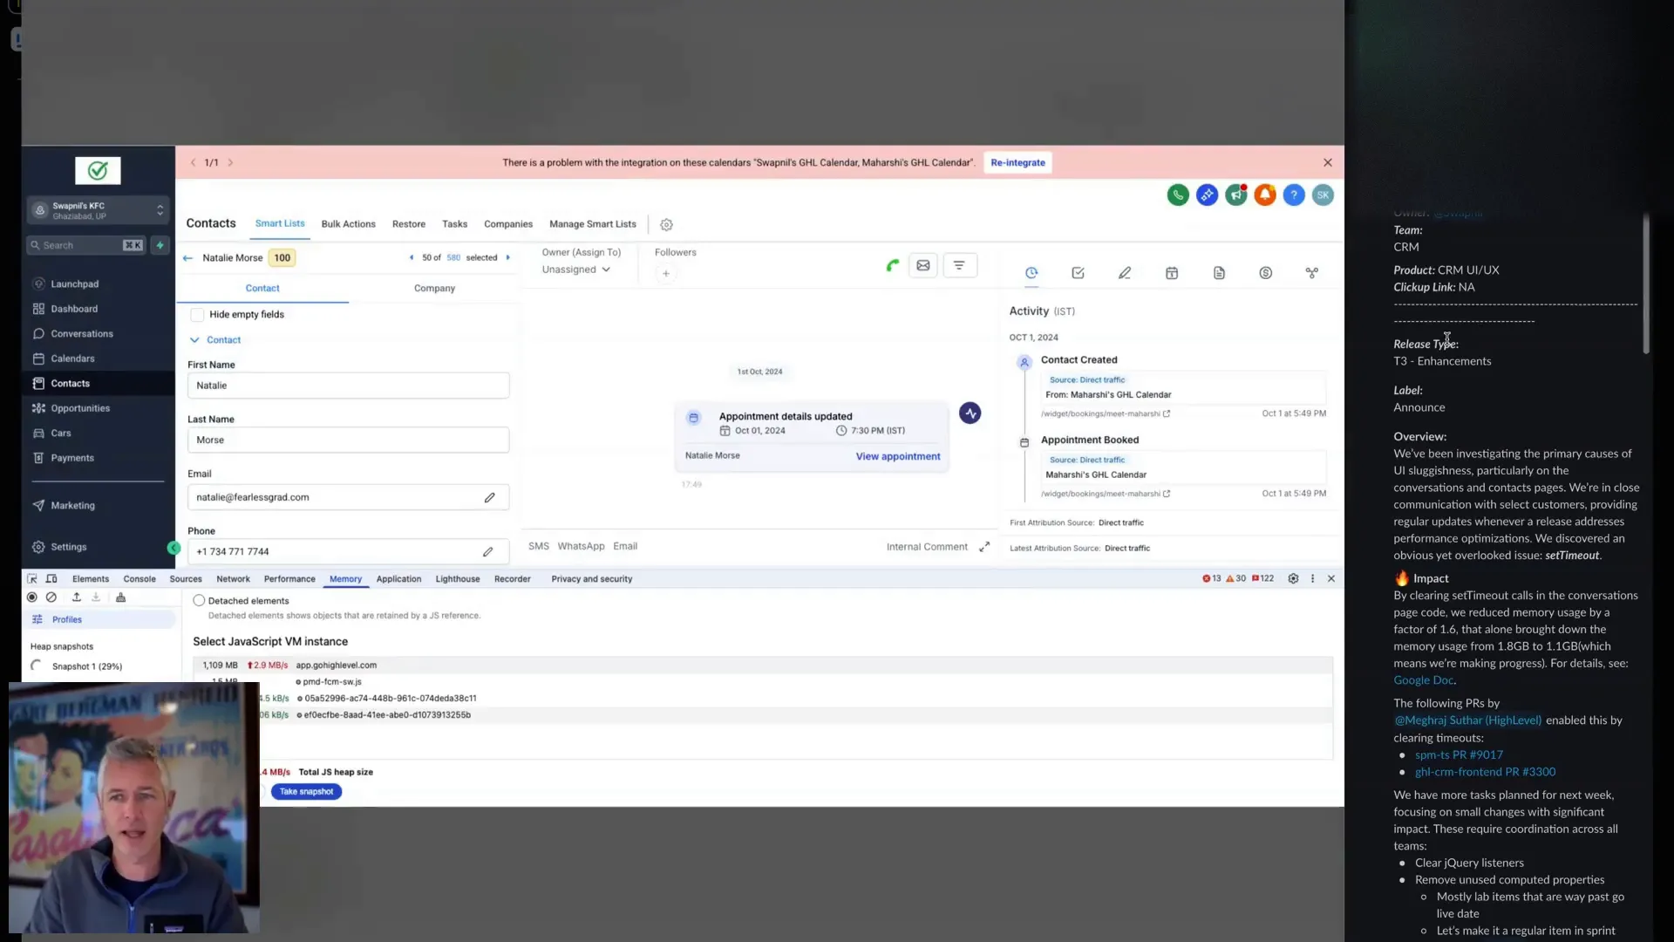Click the View appointment link

tap(898, 457)
